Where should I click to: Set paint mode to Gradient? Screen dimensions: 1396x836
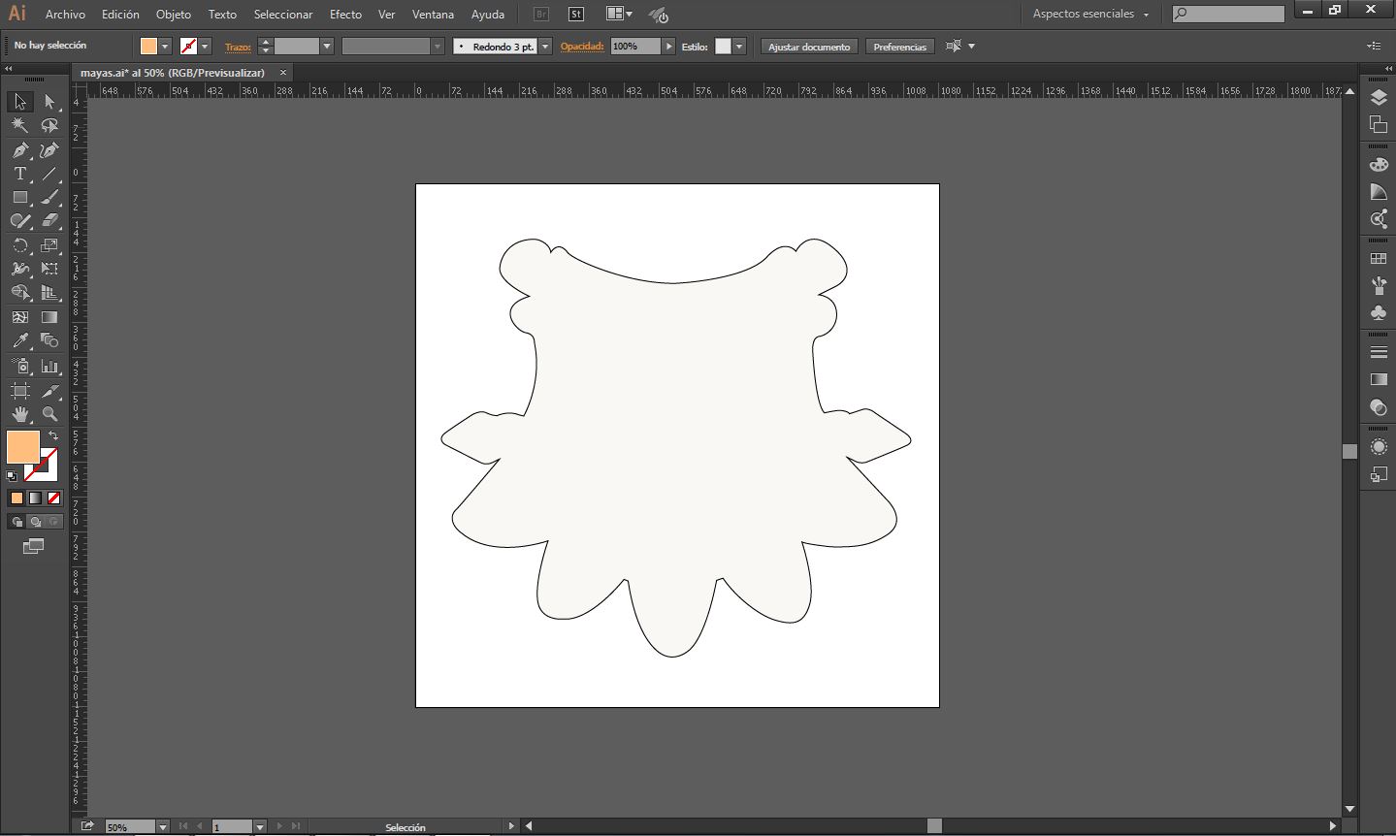click(35, 498)
